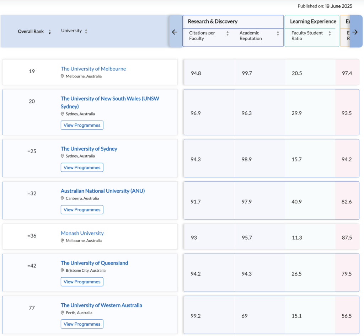Viewport: 364px width, 336px height.
Task: Sort by Academic Reputation column
Action: 278,33
